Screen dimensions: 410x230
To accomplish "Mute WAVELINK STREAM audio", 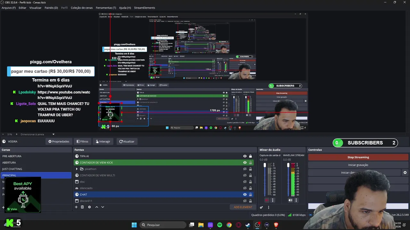I will 290,200.
